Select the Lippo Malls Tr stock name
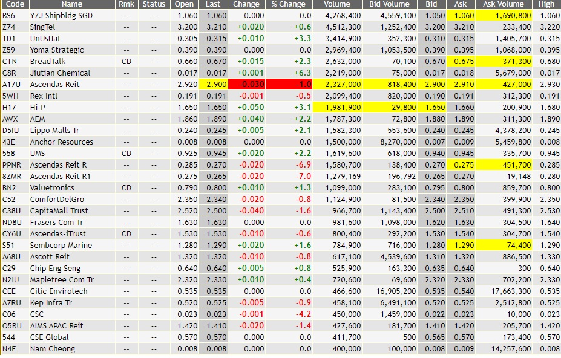 [54, 131]
